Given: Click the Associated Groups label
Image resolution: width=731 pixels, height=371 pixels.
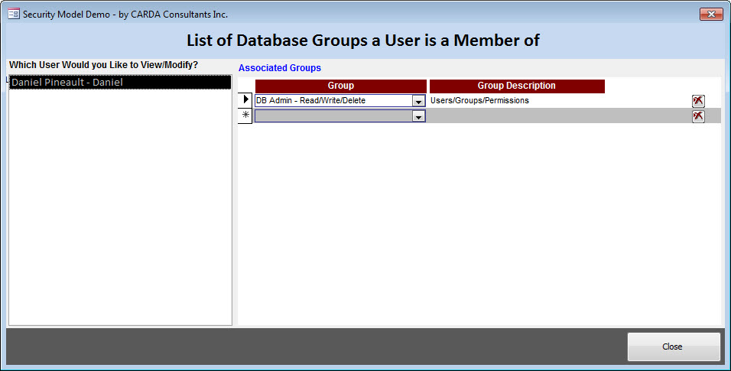Looking at the screenshot, I should coord(280,68).
